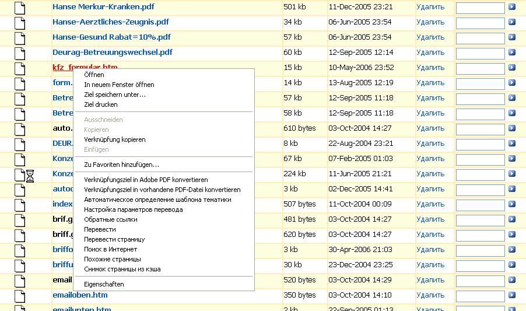This screenshot has width=526, height=311.
Task: Click size value 610 bytes
Action: click(300, 128)
